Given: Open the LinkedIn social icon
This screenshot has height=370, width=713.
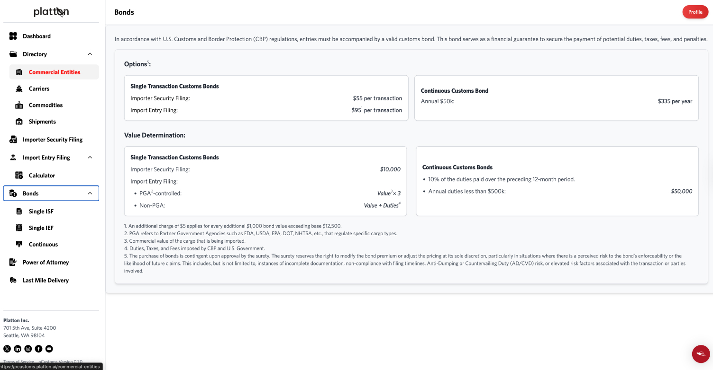Looking at the screenshot, I should [x=18, y=349].
